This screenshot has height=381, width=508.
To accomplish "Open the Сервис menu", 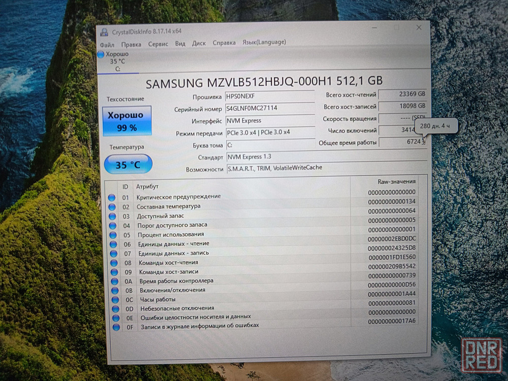I will click(x=158, y=44).
